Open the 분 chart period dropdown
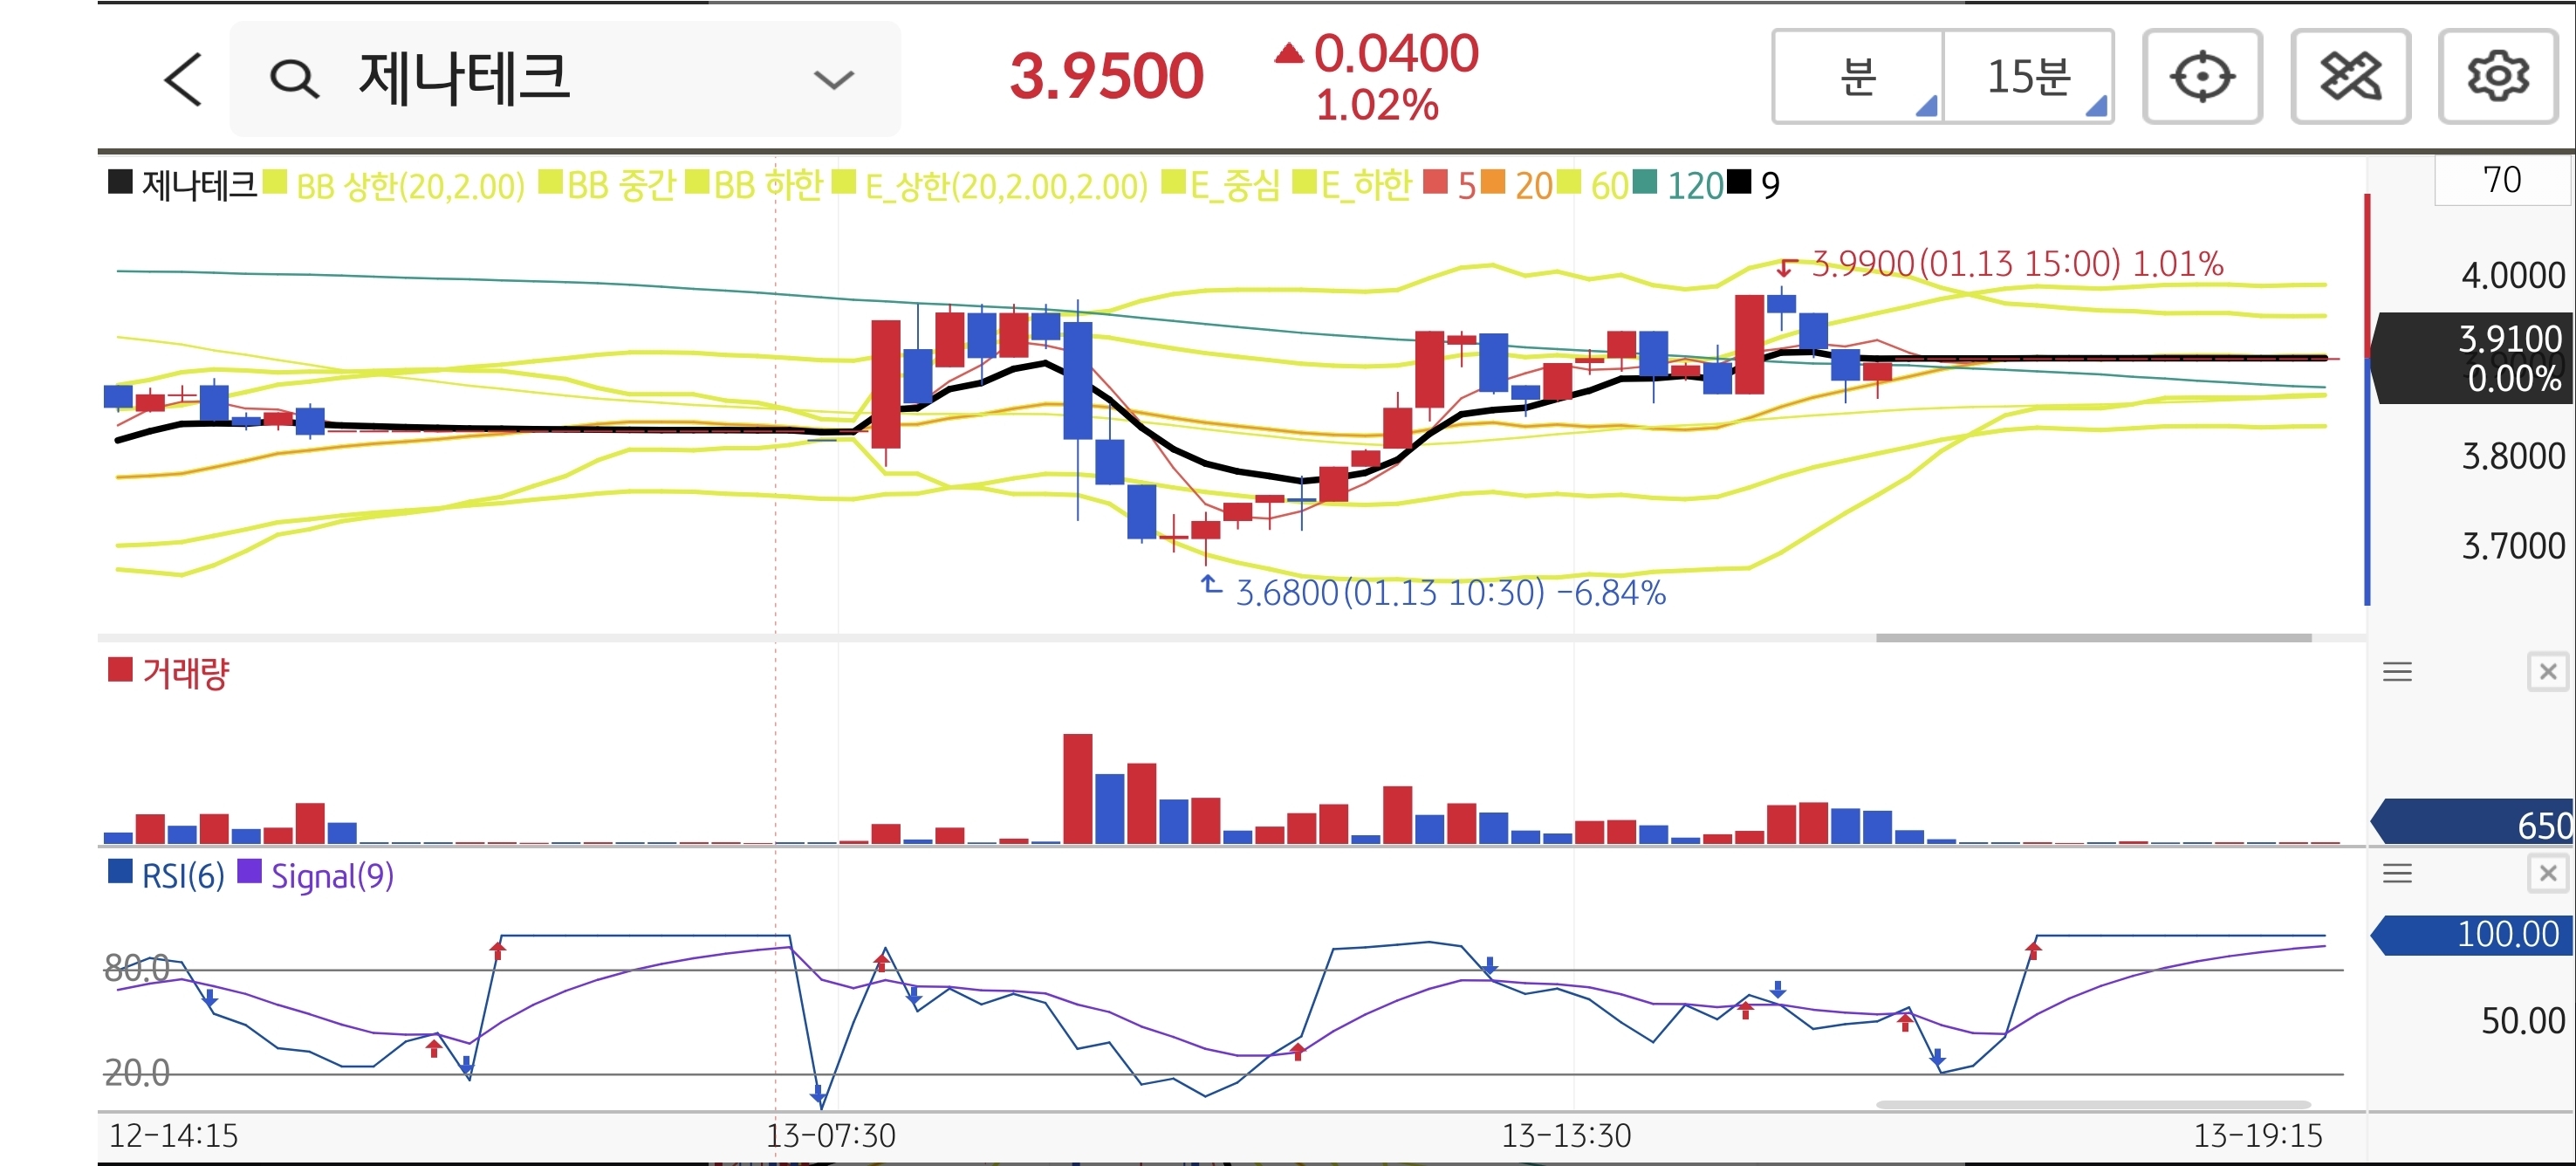Viewport: 2576px width, 1166px height. point(1858,77)
